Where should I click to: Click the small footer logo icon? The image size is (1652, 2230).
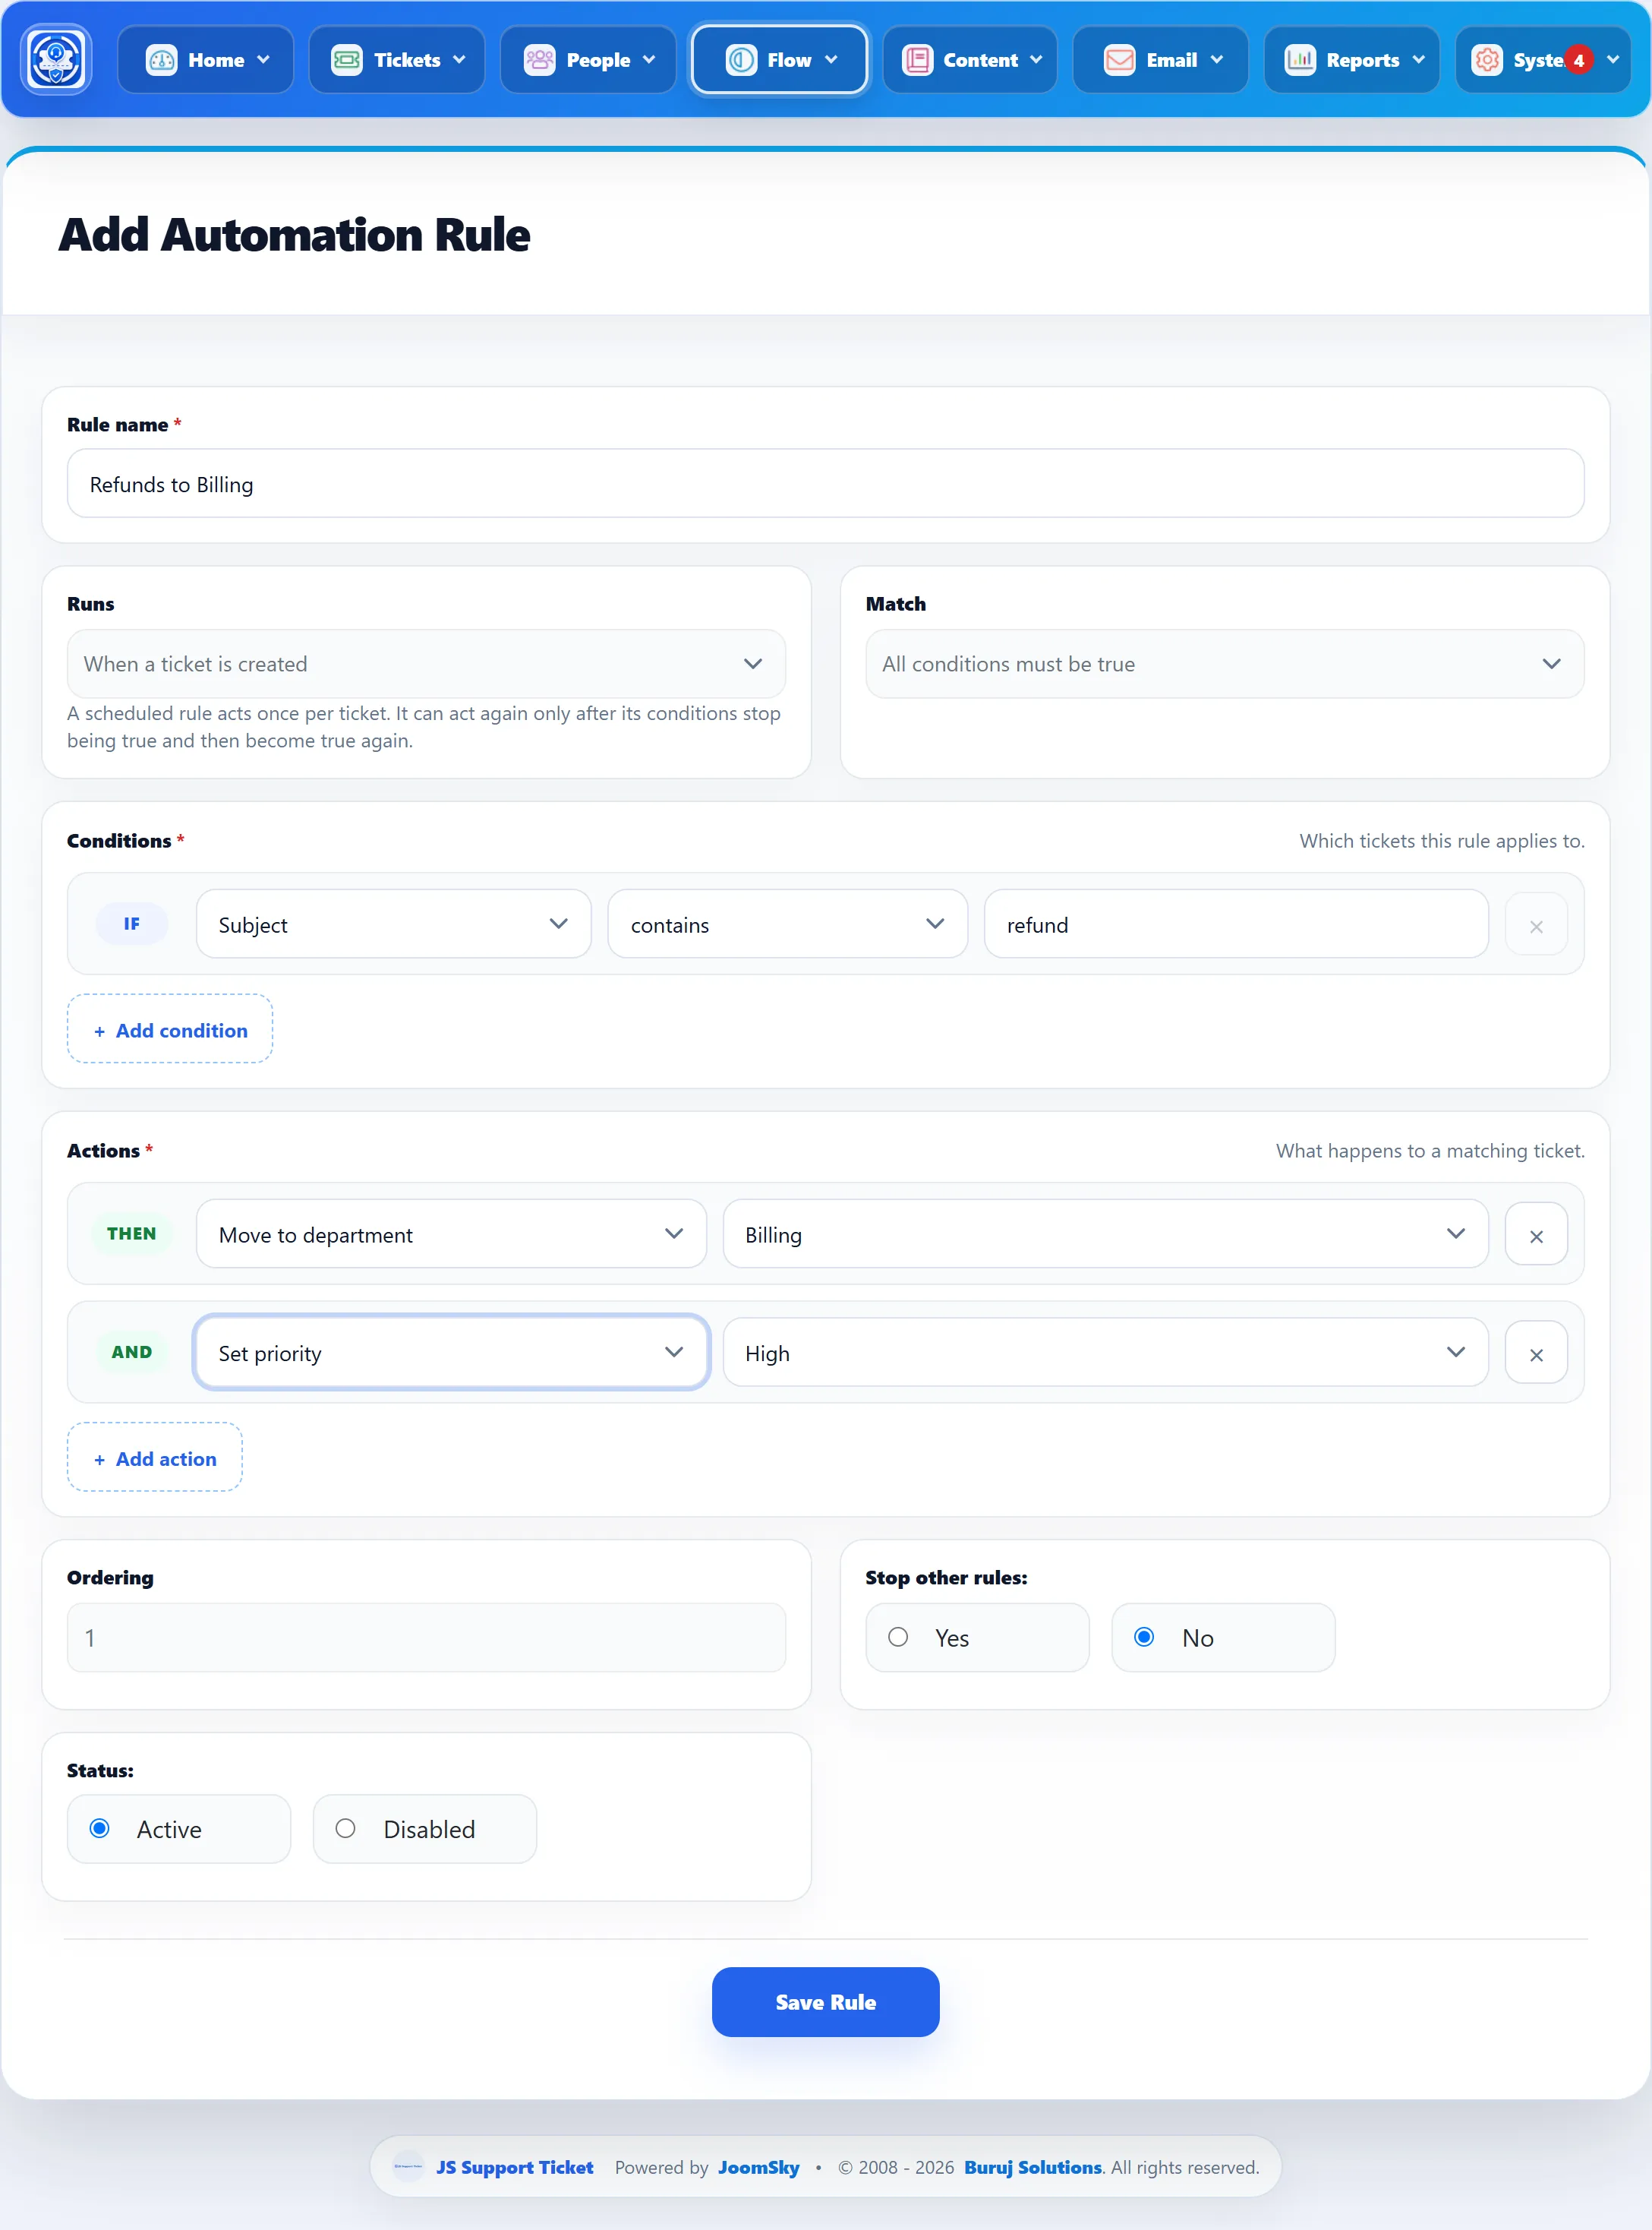[408, 2167]
